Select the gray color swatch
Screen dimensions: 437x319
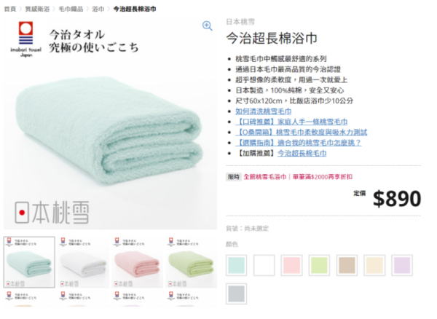(x=237, y=294)
